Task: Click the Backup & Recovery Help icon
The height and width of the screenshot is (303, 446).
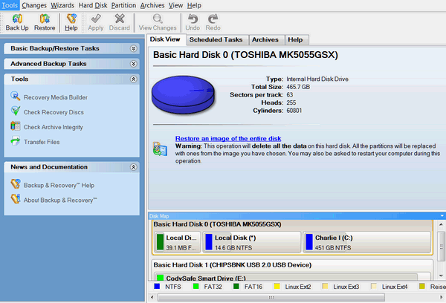Action: click(x=16, y=184)
